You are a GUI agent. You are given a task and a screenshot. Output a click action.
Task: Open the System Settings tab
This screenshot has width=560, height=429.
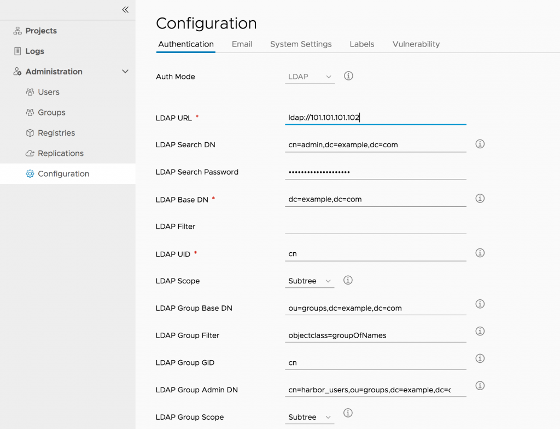(x=301, y=44)
